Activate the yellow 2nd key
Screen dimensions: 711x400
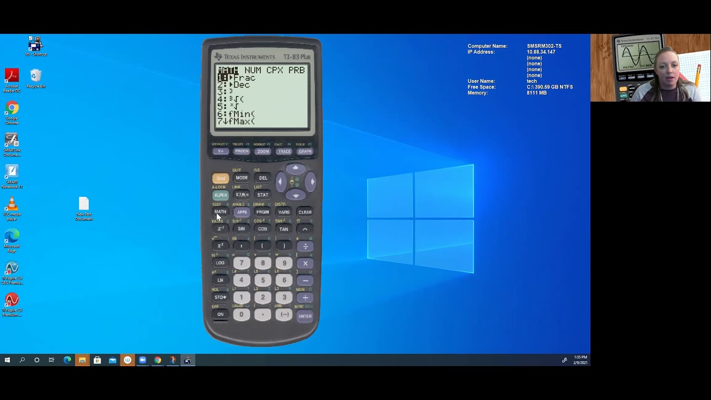tap(221, 178)
